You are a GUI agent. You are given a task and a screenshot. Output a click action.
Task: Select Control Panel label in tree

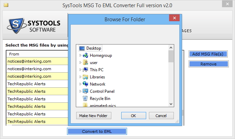(x=102, y=91)
